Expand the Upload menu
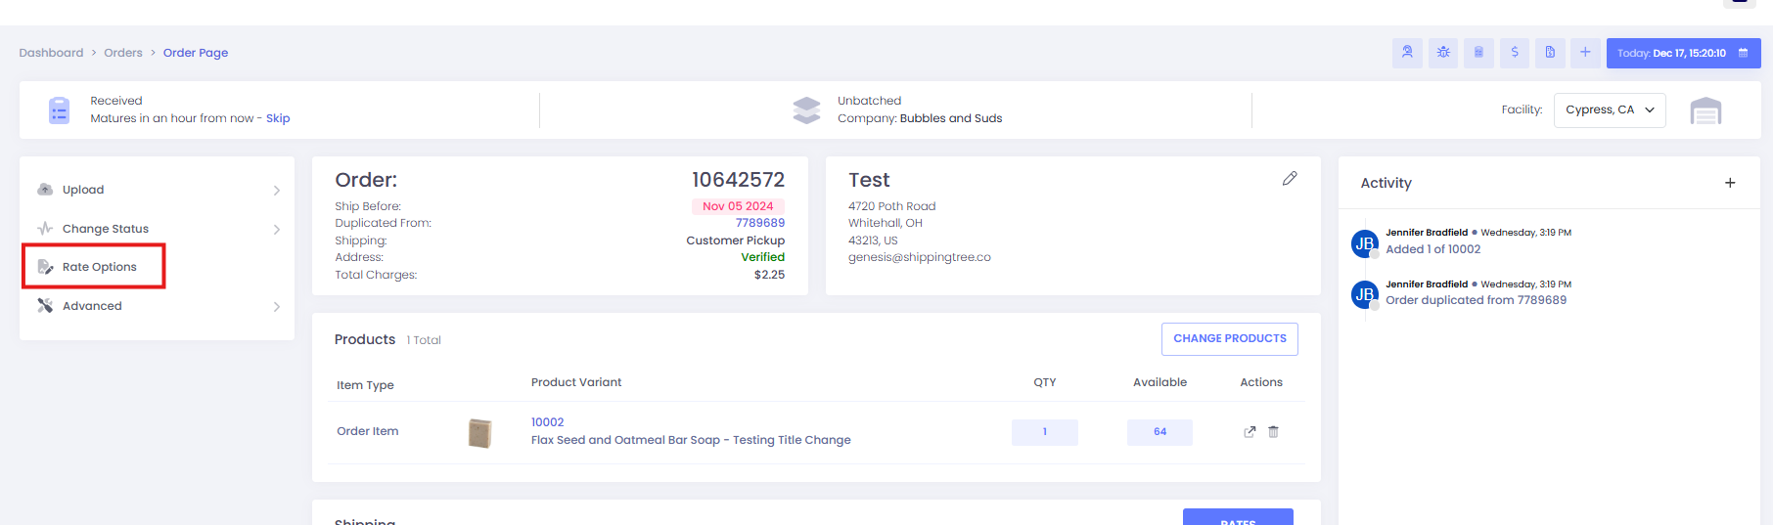The image size is (1773, 525). 157,190
